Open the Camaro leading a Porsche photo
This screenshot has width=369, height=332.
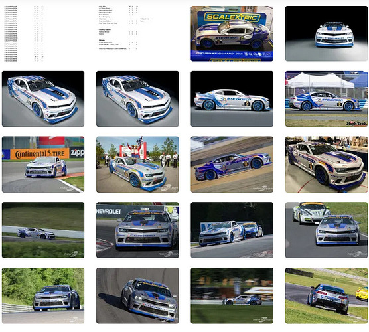327,230
